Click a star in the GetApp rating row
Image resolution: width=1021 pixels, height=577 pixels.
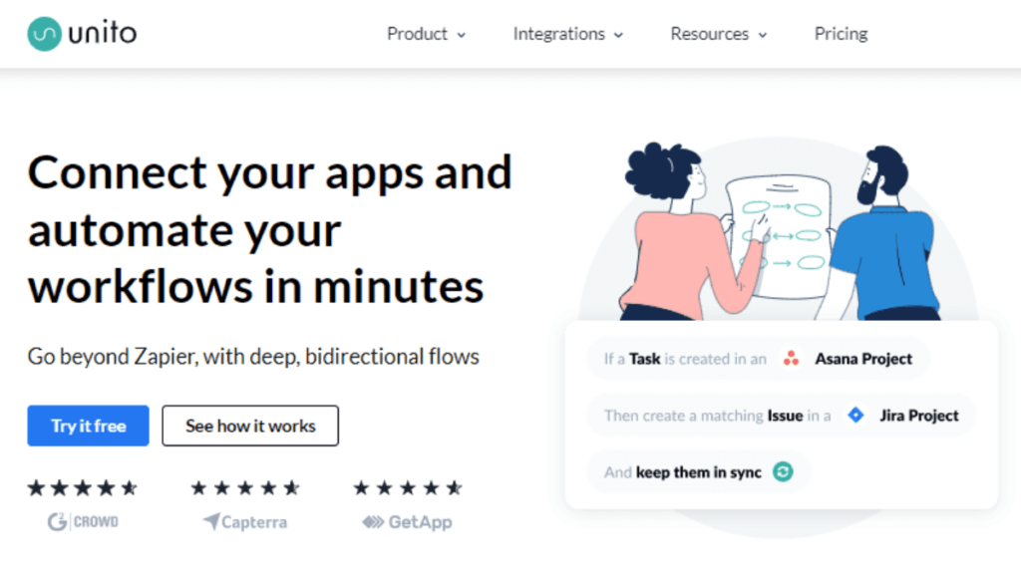point(407,487)
